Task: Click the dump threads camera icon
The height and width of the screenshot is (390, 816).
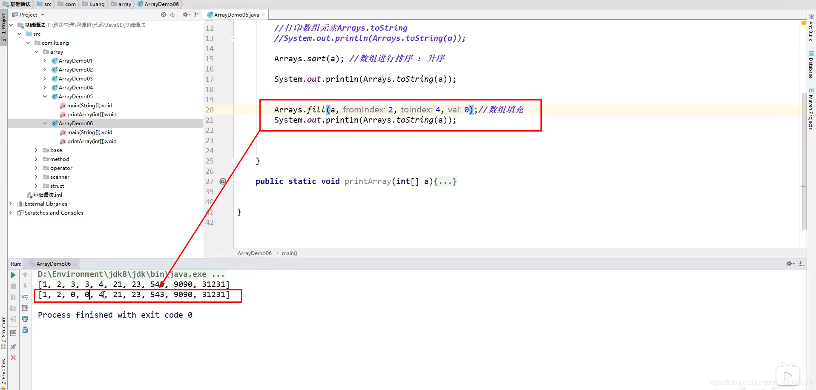Action: 13,308
